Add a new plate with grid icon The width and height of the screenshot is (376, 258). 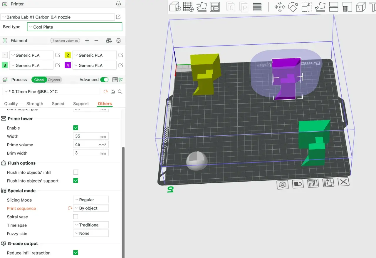[188, 7]
